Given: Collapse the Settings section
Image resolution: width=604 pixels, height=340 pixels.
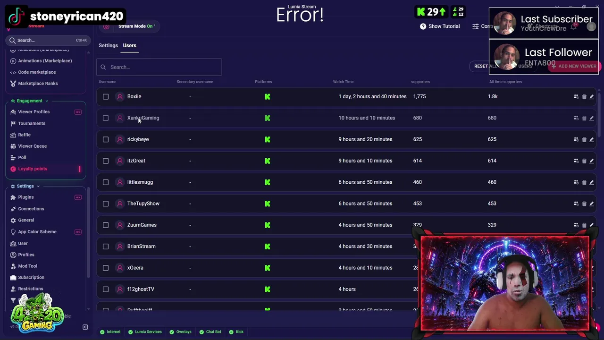Looking at the screenshot, I should click(25, 186).
